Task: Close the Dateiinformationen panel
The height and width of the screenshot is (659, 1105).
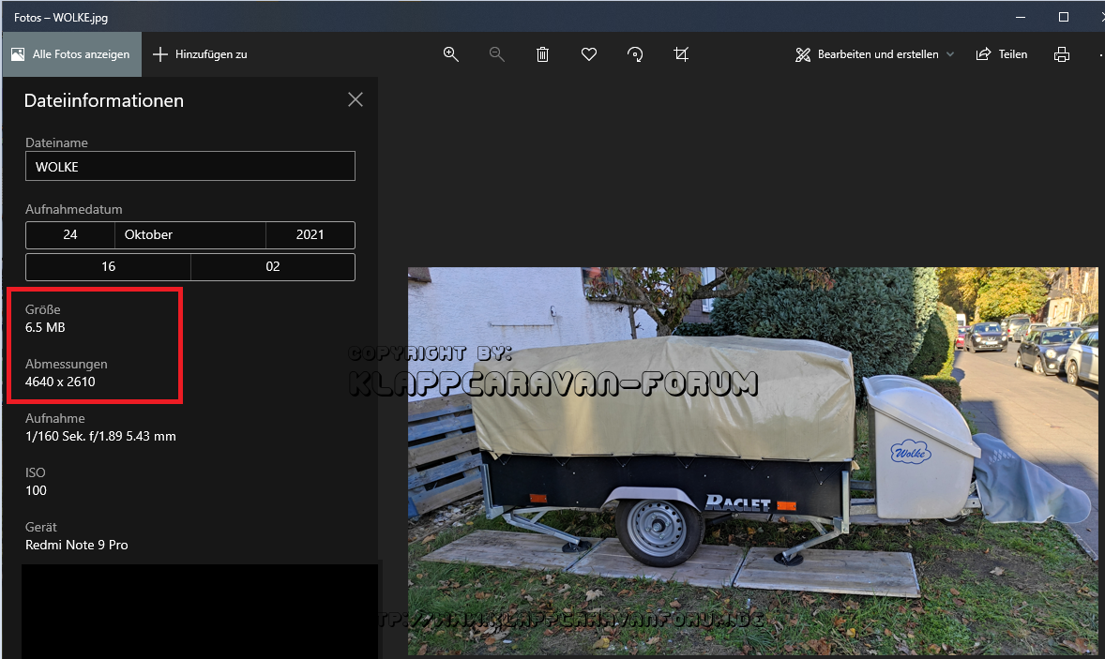Action: 356,99
